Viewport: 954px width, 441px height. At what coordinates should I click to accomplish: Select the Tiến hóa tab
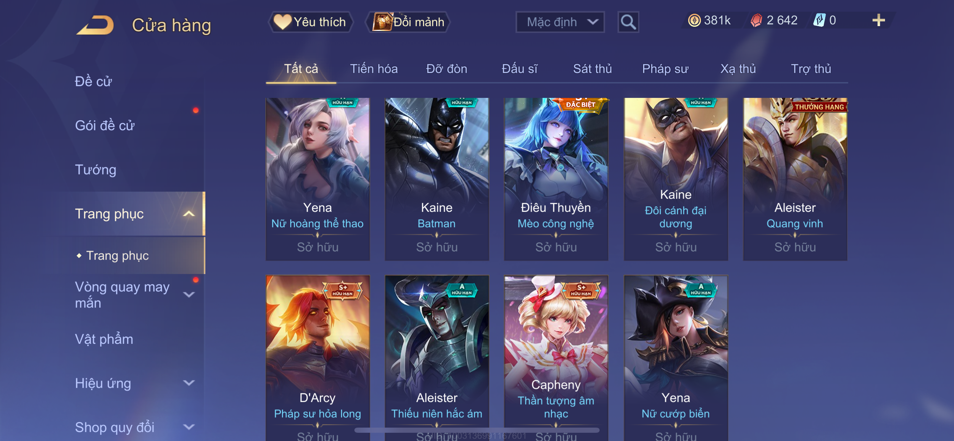point(374,69)
